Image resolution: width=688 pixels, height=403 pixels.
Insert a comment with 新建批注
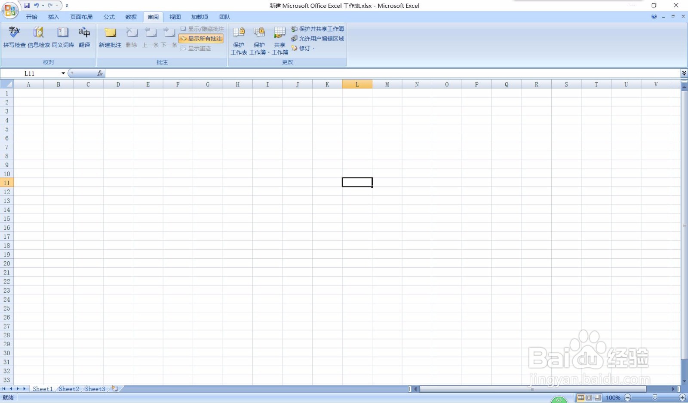[x=110, y=40]
